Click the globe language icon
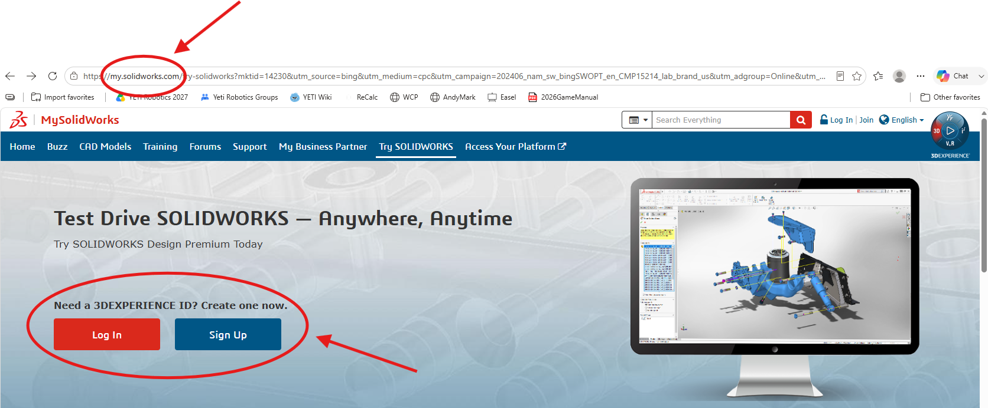 (884, 120)
